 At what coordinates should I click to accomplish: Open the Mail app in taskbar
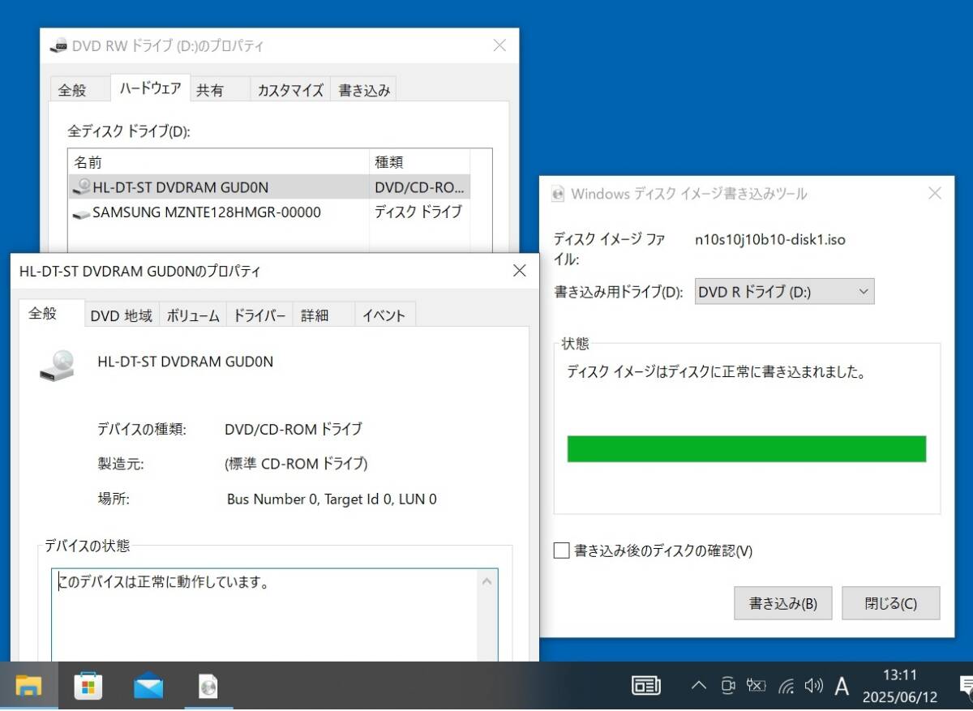[148, 687]
